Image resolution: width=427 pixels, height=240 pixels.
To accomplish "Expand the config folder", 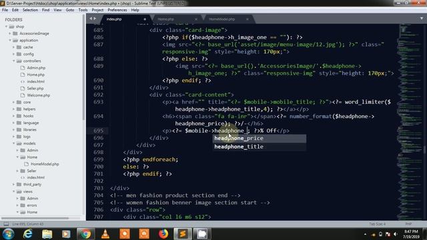I will (x=13, y=54).
